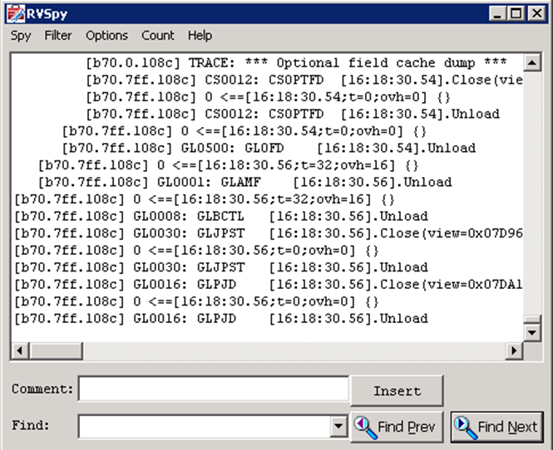Click the vertical scrollbar down arrow
The image size is (553, 450).
pos(532,332)
